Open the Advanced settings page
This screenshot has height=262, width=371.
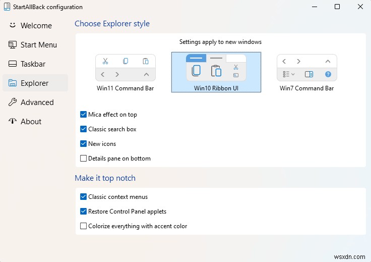tap(35, 102)
